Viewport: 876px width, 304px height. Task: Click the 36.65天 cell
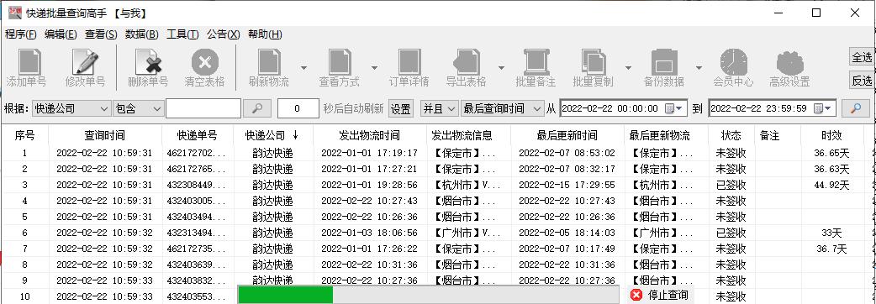click(831, 153)
